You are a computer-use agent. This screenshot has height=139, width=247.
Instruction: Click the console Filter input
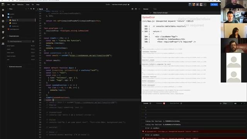click(x=228, y=103)
